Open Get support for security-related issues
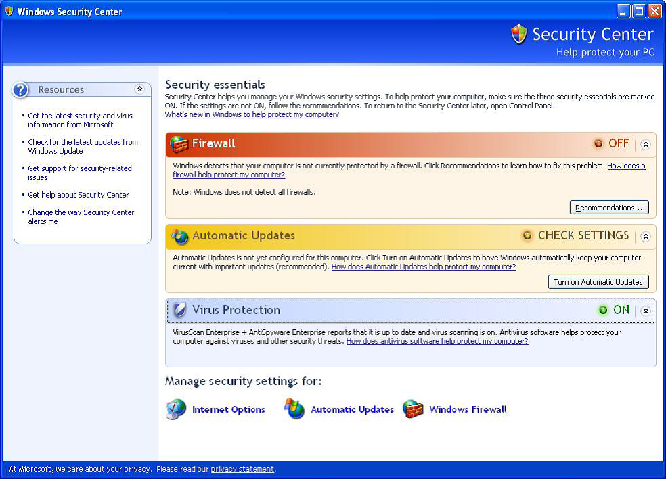This screenshot has height=479, width=666. pyautogui.click(x=80, y=173)
